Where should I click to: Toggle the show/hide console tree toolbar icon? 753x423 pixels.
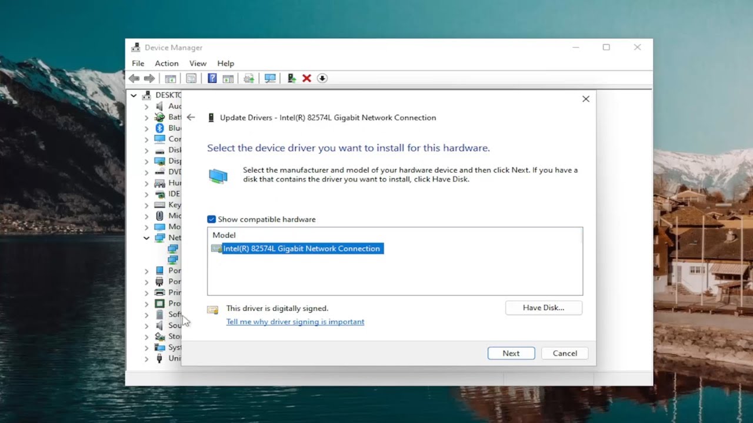(x=171, y=78)
